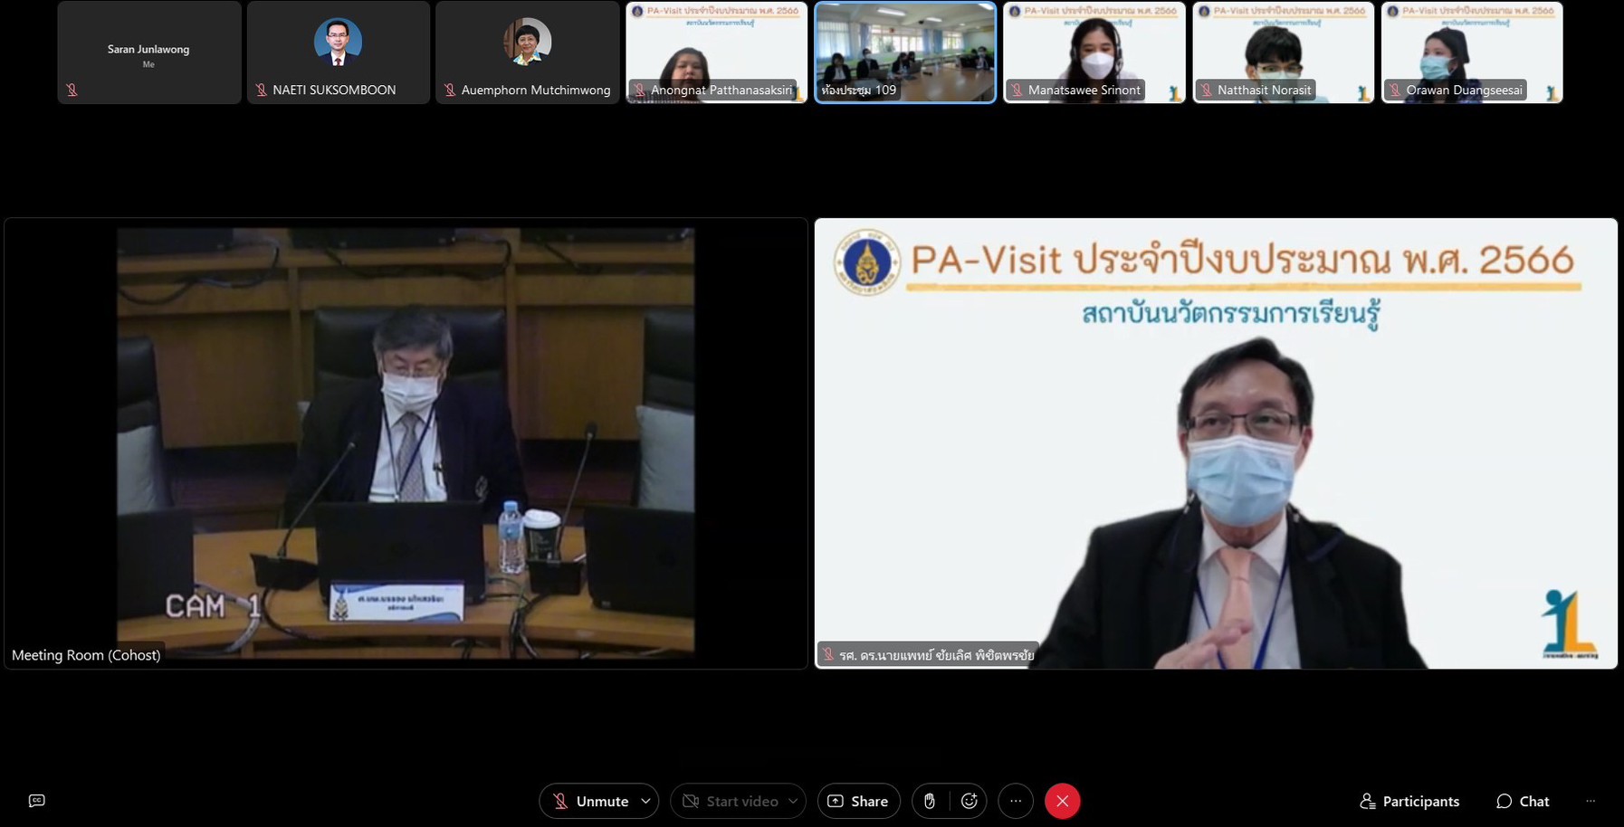Open the emoji reactions icon
This screenshot has height=827, width=1624.
tap(969, 801)
